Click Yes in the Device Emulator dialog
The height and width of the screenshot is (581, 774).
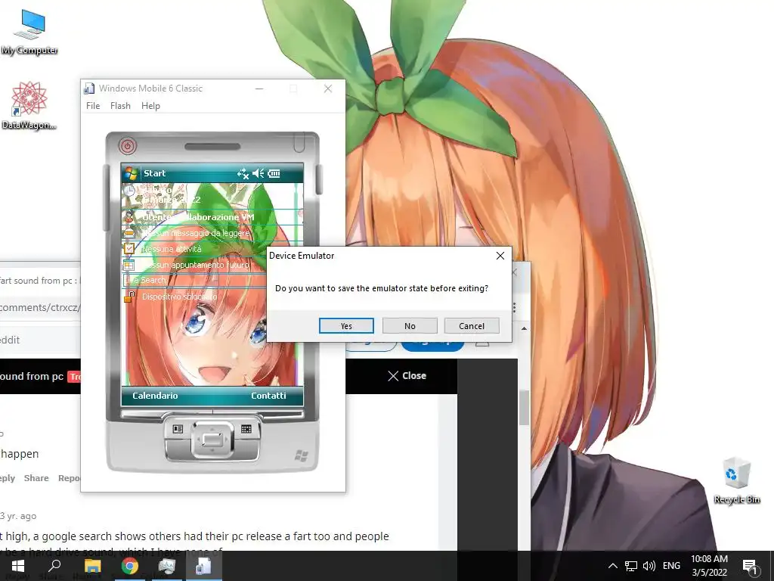click(346, 325)
